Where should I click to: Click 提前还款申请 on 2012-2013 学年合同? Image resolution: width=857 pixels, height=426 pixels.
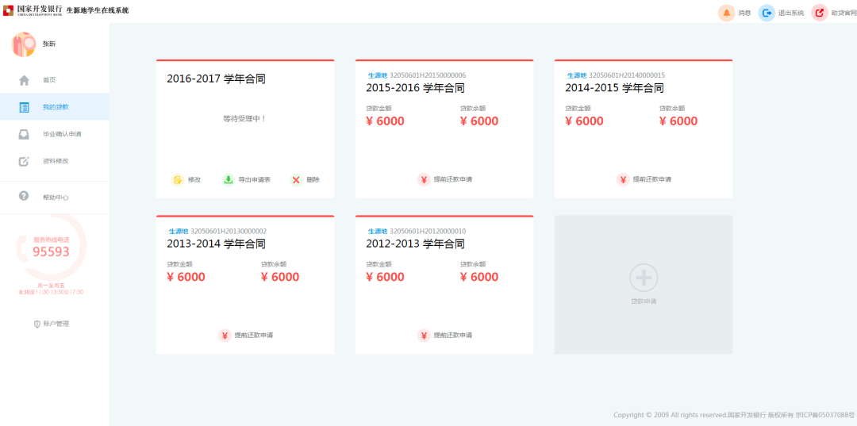coord(453,336)
